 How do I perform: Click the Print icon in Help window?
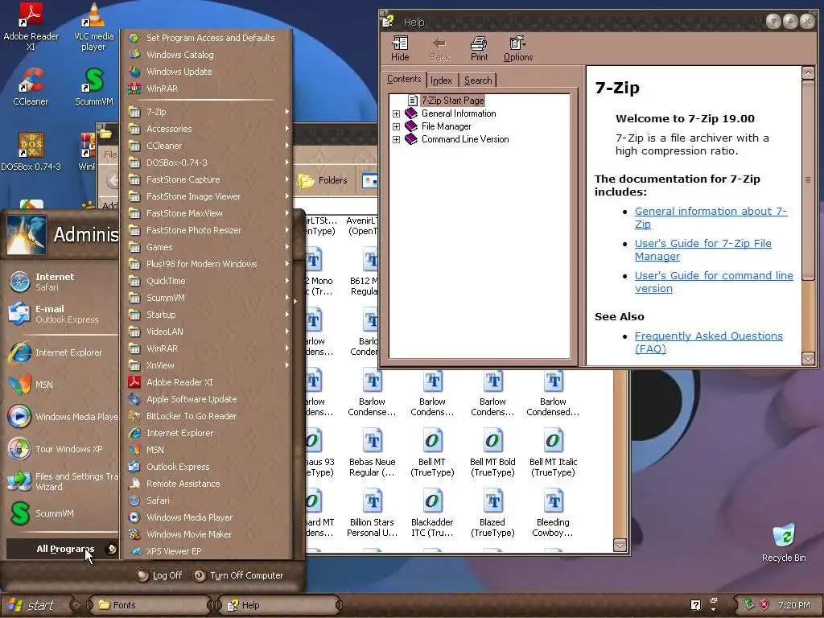click(479, 49)
